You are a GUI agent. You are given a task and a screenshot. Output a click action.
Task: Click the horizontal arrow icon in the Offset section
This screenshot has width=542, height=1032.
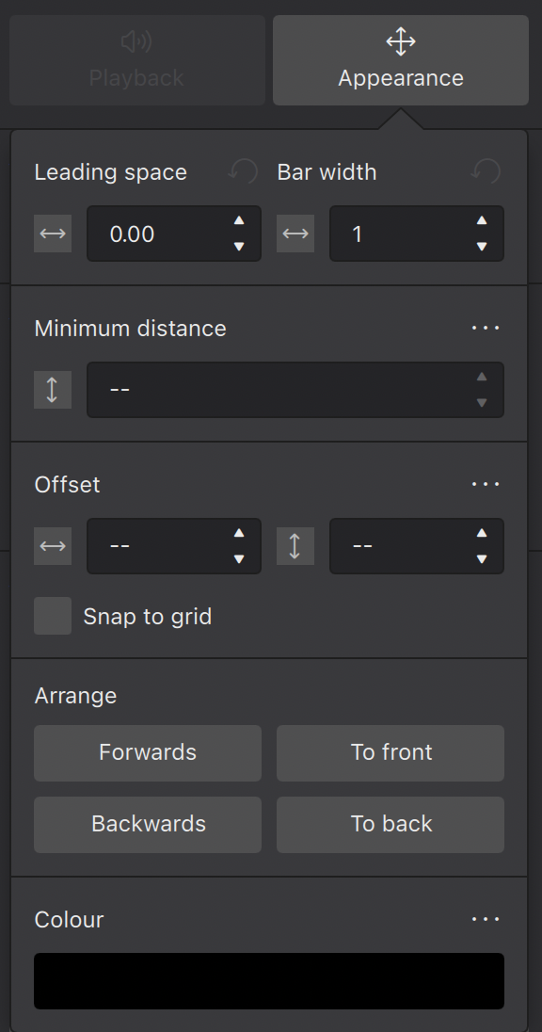(53, 546)
